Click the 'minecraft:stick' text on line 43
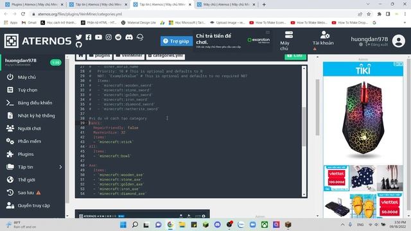 [116, 142]
